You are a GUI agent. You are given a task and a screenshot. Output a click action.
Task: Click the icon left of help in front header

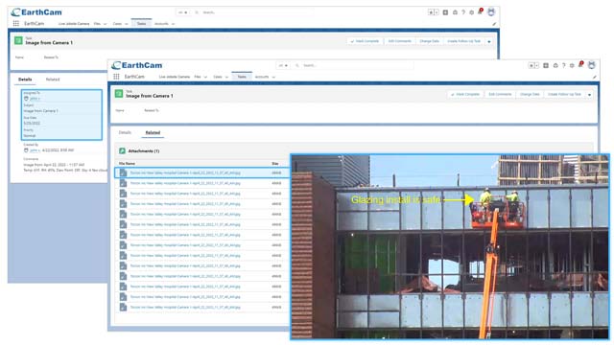coord(555,66)
